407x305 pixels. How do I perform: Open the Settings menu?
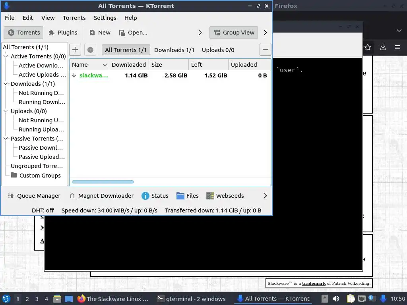(x=105, y=18)
